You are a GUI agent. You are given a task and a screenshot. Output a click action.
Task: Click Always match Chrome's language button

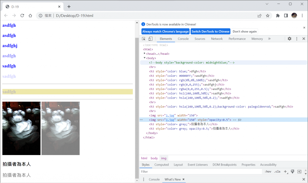pyautogui.click(x=165, y=31)
